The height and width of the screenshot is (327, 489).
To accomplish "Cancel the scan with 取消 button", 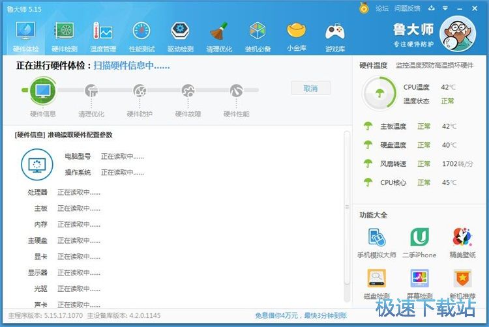I will coord(310,89).
